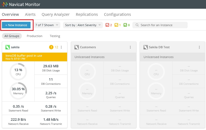
Task: Click the 222.9 B/s Network Receive metric
Action: click(18, 122)
